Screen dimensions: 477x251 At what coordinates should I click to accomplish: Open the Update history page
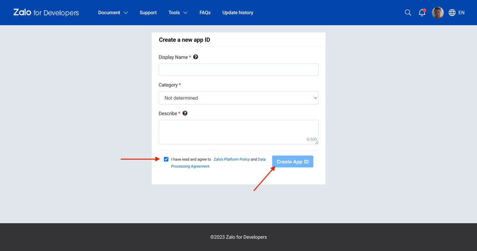pyautogui.click(x=238, y=13)
